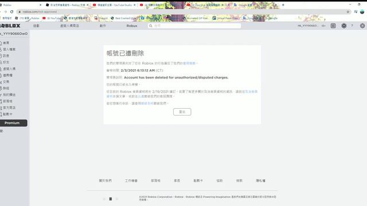Open 好友 friends in left sidebar
The image size is (367, 206).
click(x=5, y=62)
